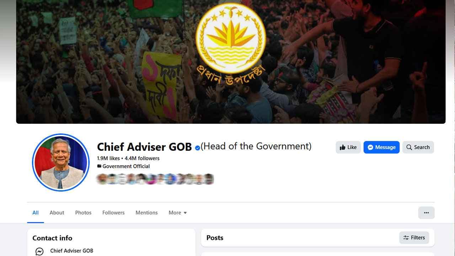This screenshot has width=455, height=256.
Task: Click the blurred follower avatars row
Action: (x=155, y=179)
